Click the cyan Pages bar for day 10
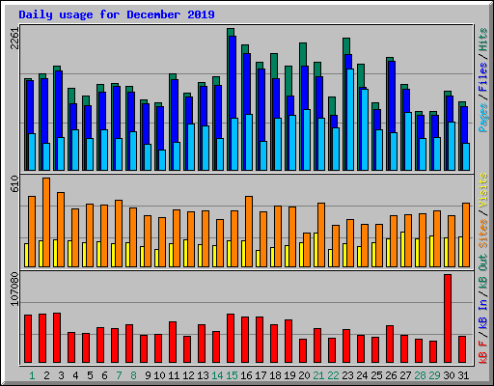494x386 pixels. tap(162, 160)
